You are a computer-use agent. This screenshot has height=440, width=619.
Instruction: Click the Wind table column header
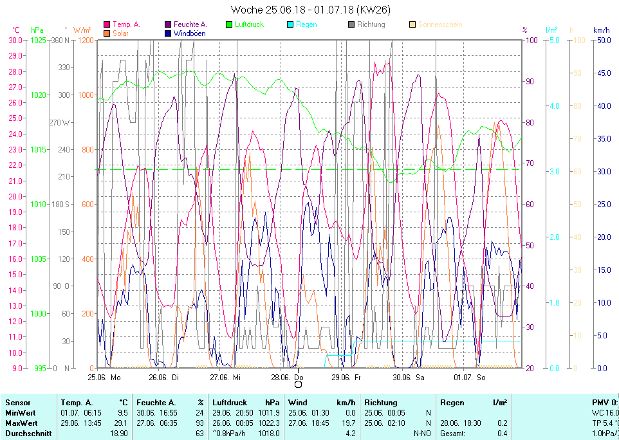click(298, 403)
